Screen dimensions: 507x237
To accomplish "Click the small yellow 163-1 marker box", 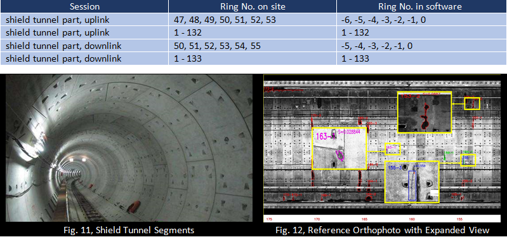I will click(x=393, y=149).
